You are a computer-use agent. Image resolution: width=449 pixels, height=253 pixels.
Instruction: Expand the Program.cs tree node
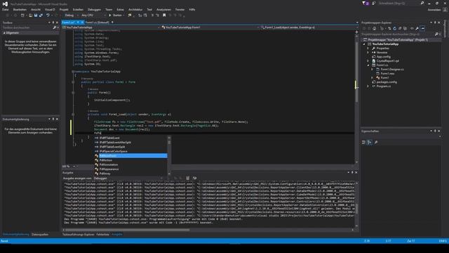point(368,86)
